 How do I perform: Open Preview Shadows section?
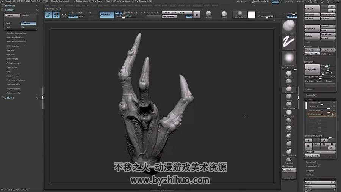coord(16,80)
